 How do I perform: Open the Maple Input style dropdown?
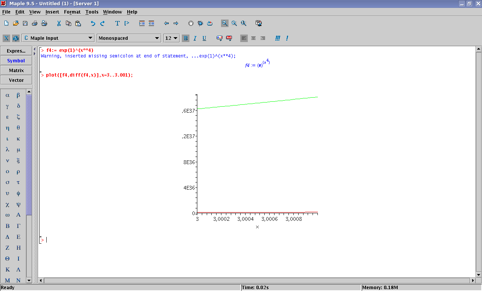pyautogui.click(x=58, y=38)
